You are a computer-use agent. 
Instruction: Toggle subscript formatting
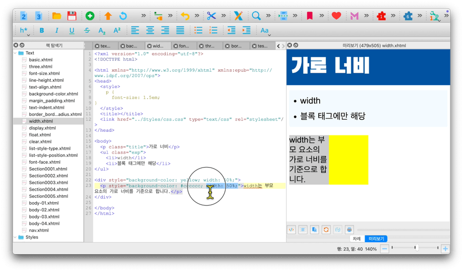point(102,31)
